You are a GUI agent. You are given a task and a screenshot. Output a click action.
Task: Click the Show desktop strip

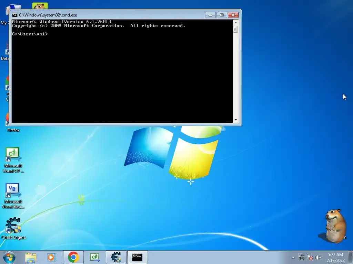[351, 257]
